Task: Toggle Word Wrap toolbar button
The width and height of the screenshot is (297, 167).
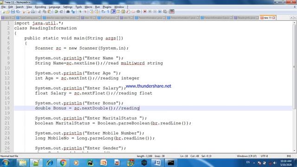Action: [x=103, y=12]
